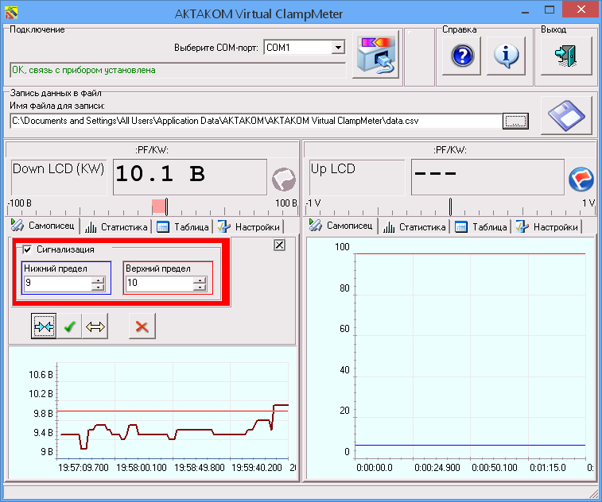
Task: Click the 10.1 B reading display
Action: pos(190,177)
